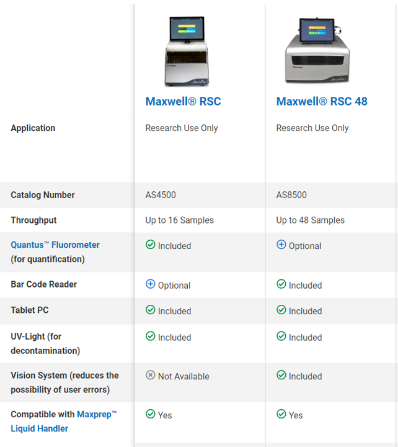
Task: Click the AS8500 catalog number
Action: [x=291, y=195]
